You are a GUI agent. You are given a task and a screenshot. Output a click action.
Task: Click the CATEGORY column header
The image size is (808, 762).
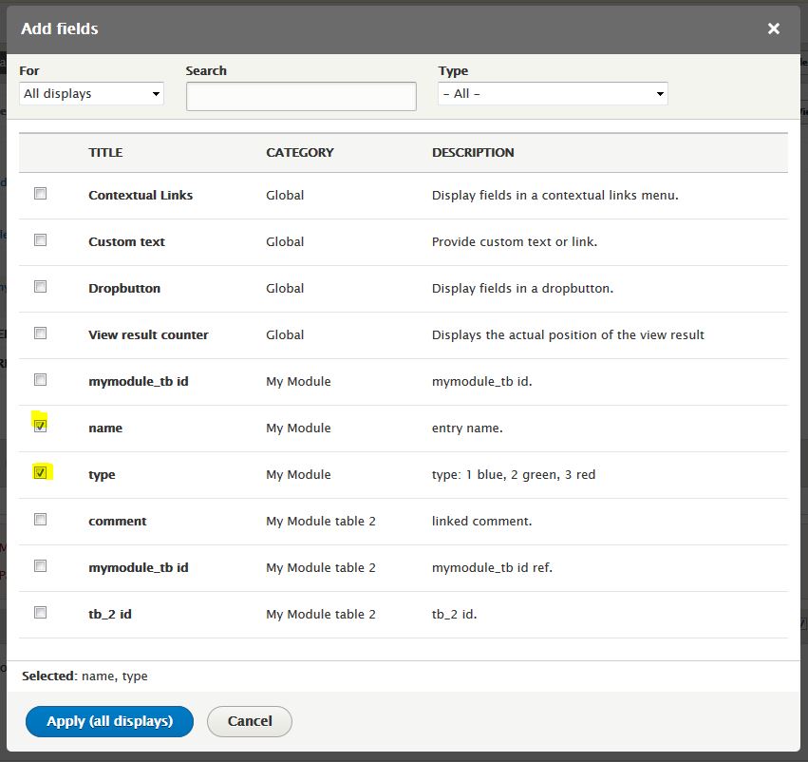click(x=299, y=153)
